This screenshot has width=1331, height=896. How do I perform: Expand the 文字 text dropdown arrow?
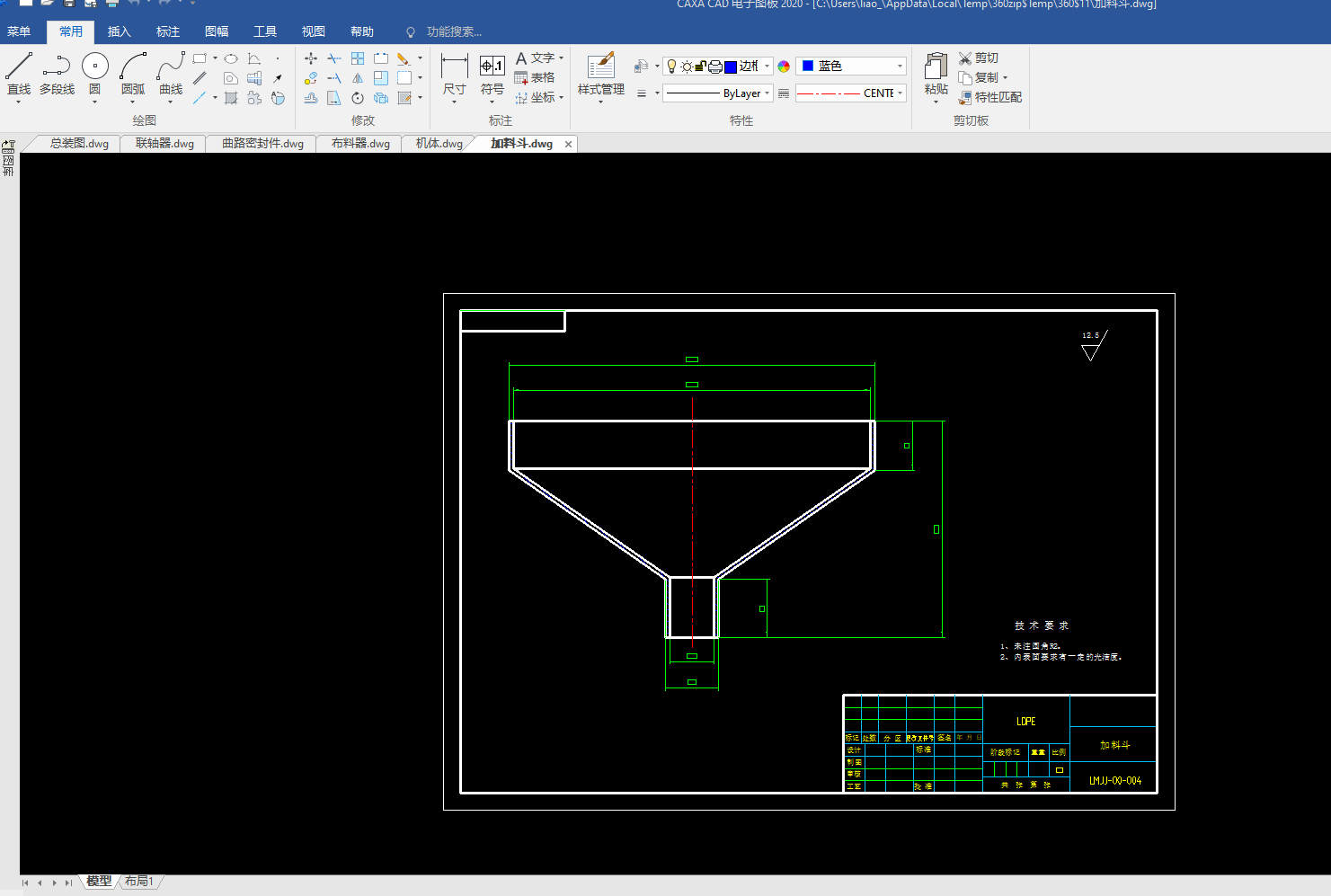tap(562, 58)
